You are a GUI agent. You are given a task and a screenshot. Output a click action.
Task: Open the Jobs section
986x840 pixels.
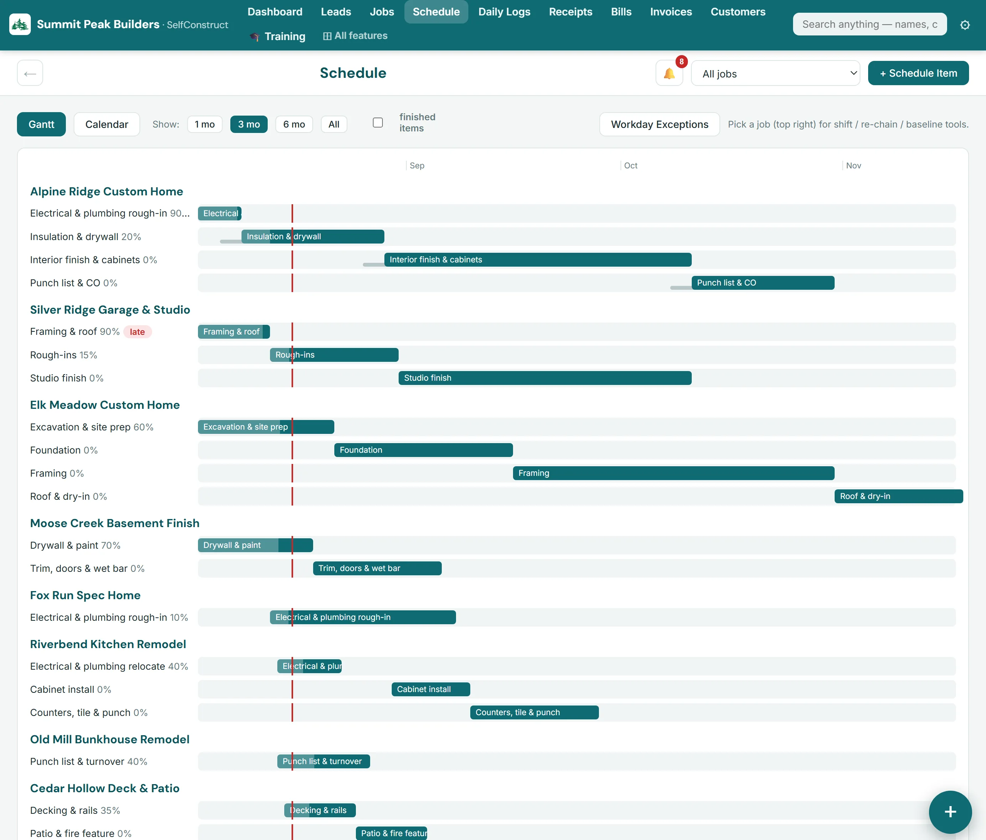pyautogui.click(x=382, y=12)
